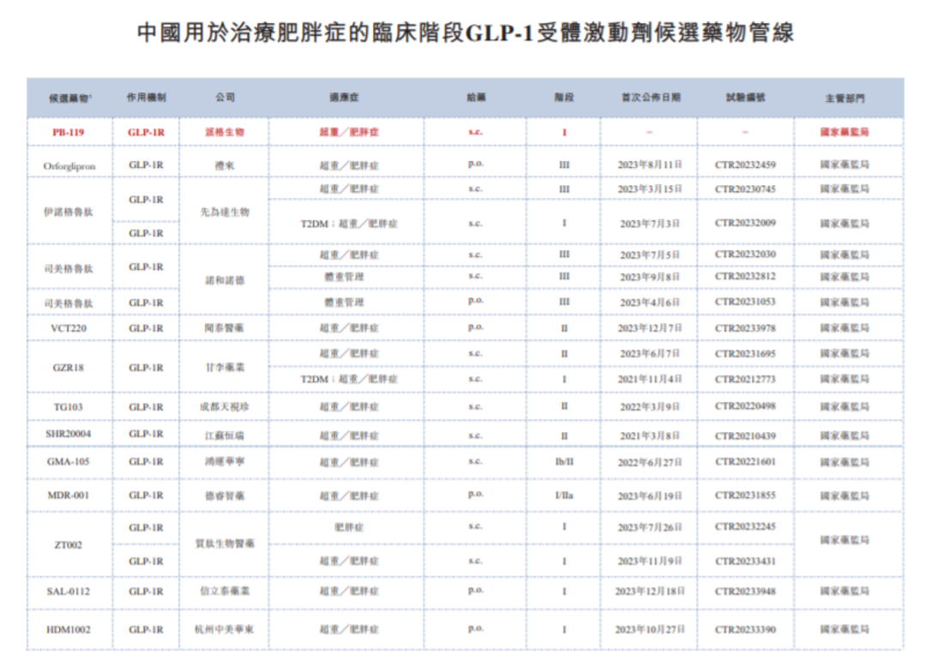926x665 pixels.
Task: Click trial number 'CTR20232245'
Action: click(x=745, y=526)
